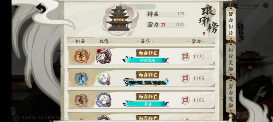Open 伊伊来啦 player avatar

click(104, 56)
